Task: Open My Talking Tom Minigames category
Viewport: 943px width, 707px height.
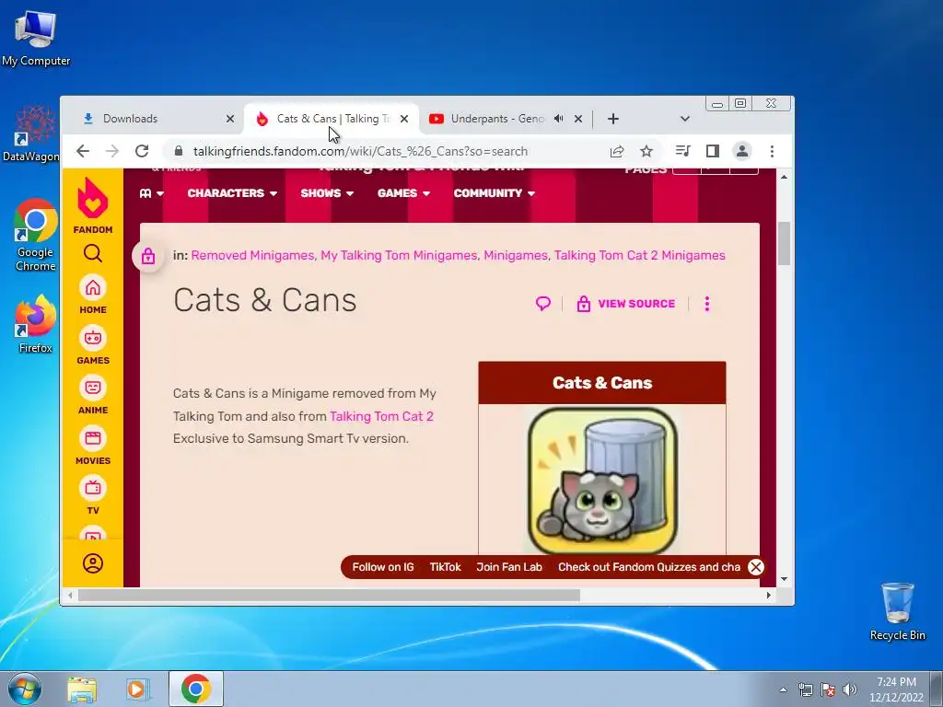Action: [x=399, y=256]
